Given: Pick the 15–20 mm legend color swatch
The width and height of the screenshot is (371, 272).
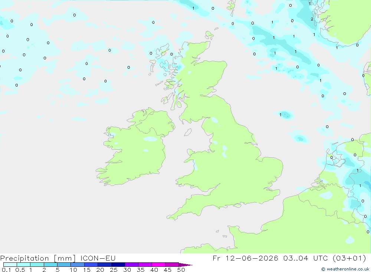Looking at the screenshot, I should tap(91, 265).
